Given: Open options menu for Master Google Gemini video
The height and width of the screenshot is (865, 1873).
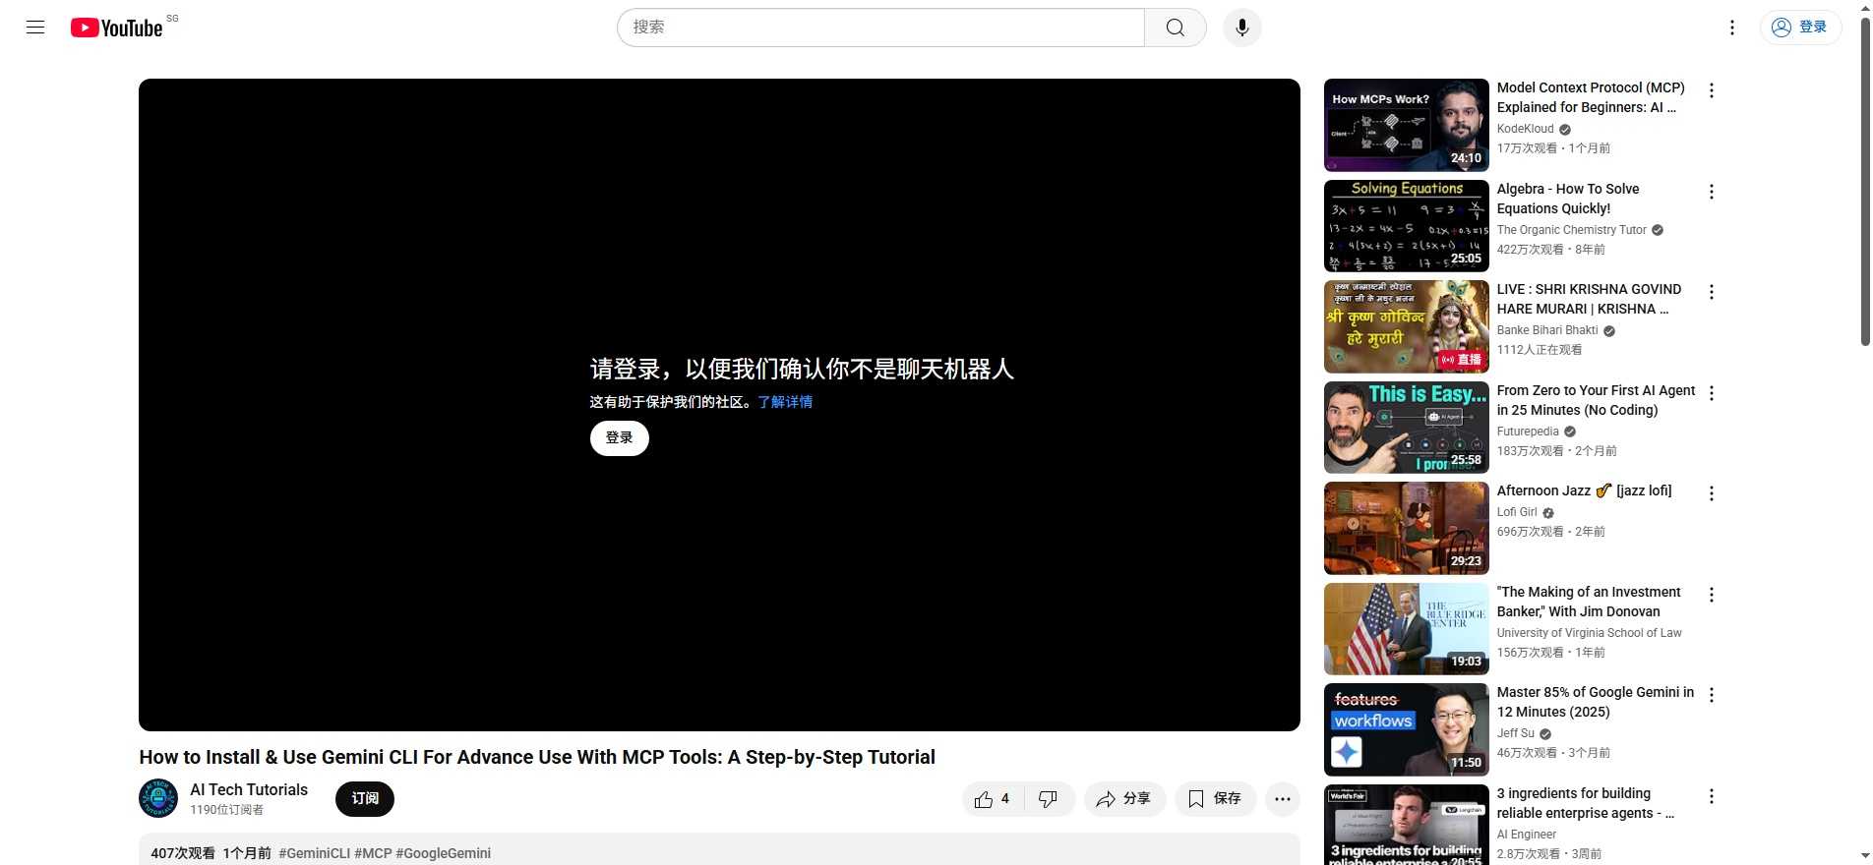Looking at the screenshot, I should pyautogui.click(x=1712, y=695).
